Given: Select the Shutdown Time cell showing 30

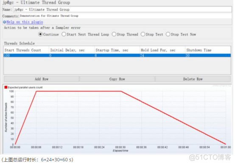Looking at the screenshot, I should [208, 56].
